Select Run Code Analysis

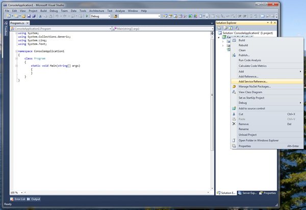coord(267,60)
